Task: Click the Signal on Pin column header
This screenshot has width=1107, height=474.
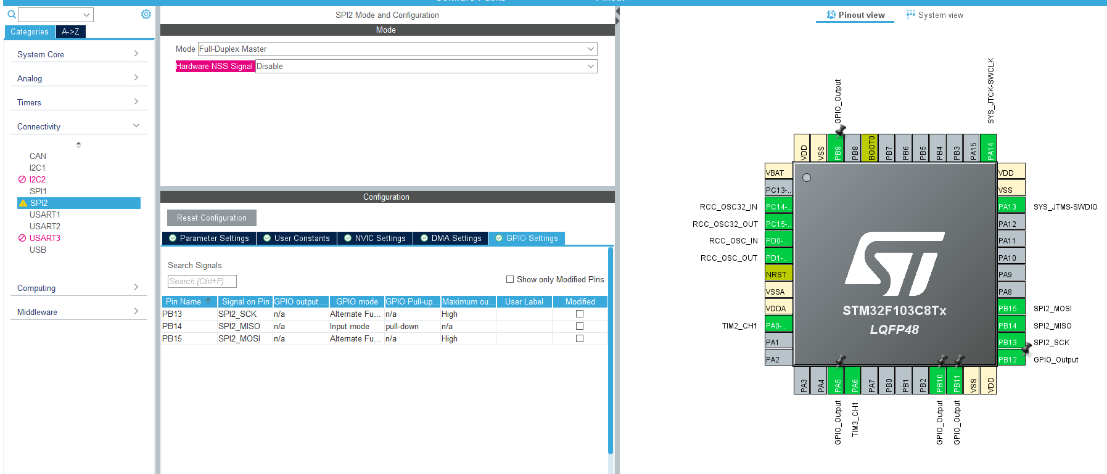Action: pyautogui.click(x=245, y=301)
